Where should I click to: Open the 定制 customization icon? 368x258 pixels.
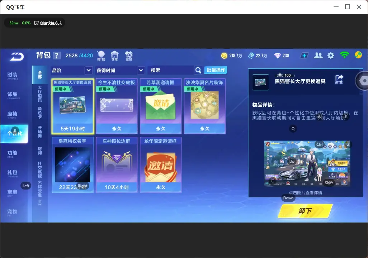point(129,56)
